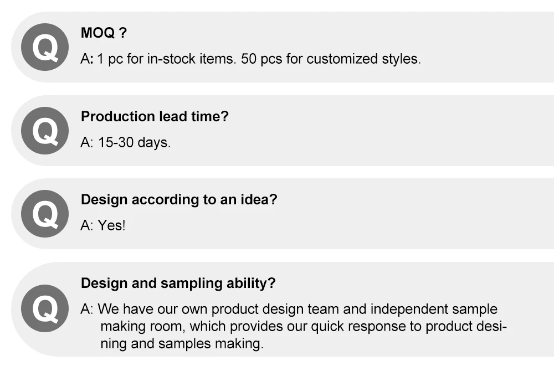Select the '15-30 days.' answer text
Screen dimensions: 554x366
135,142
